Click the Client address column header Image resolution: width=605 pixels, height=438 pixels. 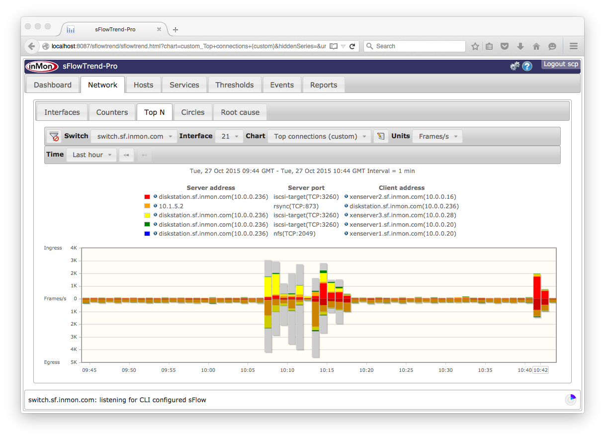coord(402,188)
